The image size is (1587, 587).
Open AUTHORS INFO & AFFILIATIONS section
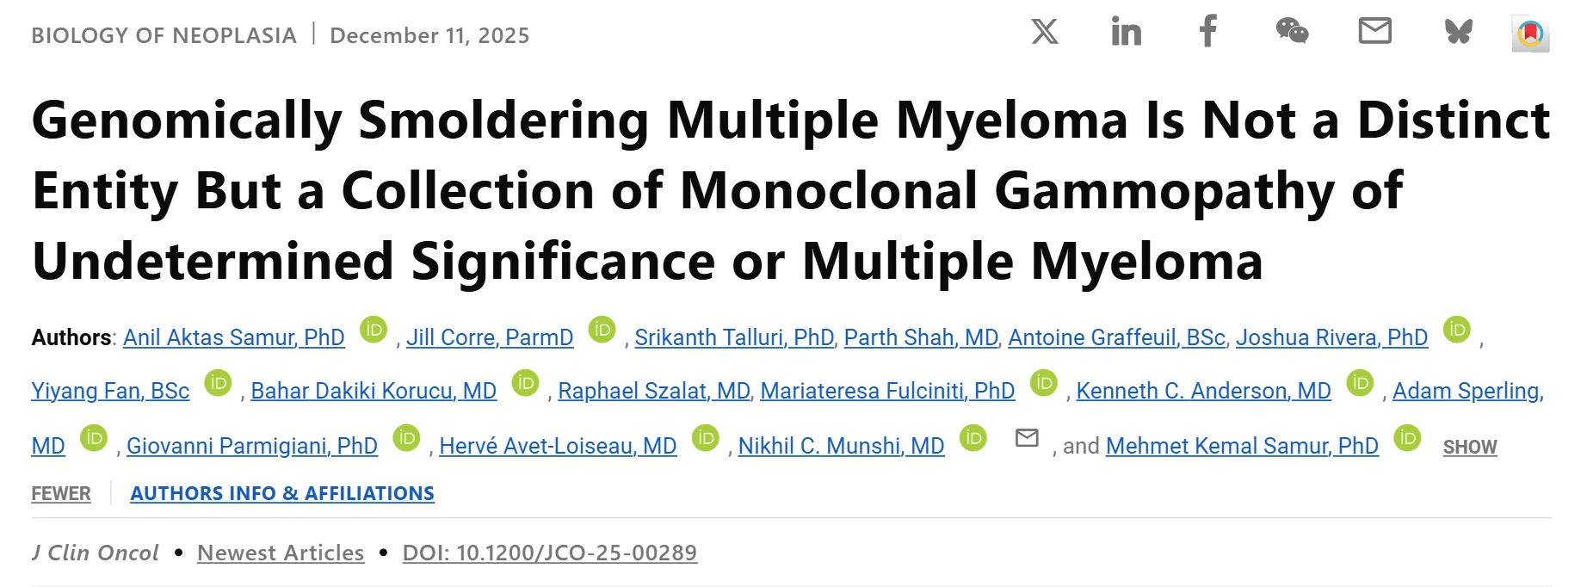(282, 493)
